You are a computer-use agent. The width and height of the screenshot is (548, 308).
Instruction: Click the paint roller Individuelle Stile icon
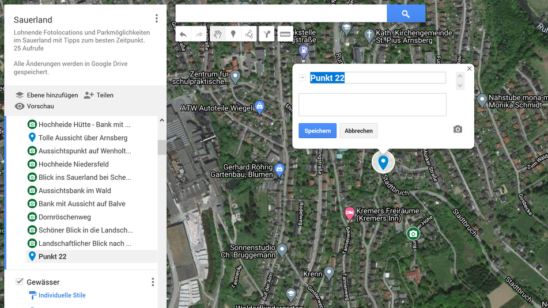(x=32, y=295)
